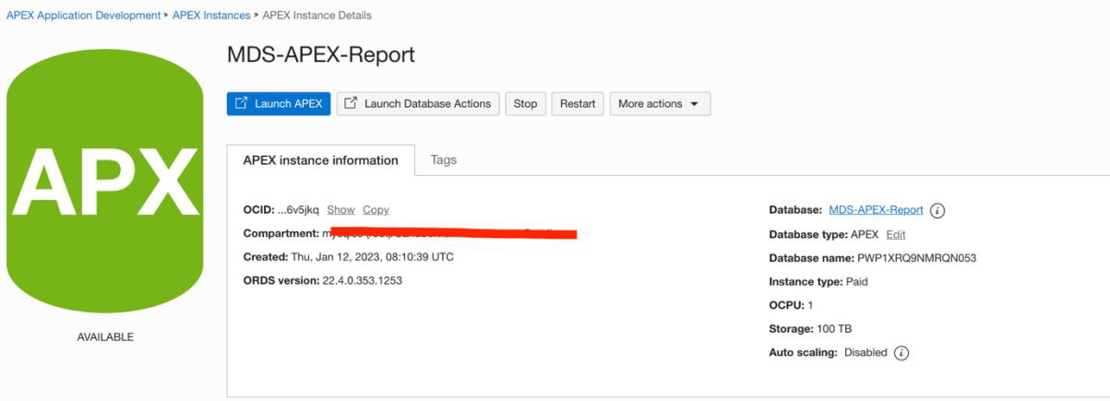Click the Created date text
Screen dimensions: 1110x401
pyautogui.click(x=372, y=257)
